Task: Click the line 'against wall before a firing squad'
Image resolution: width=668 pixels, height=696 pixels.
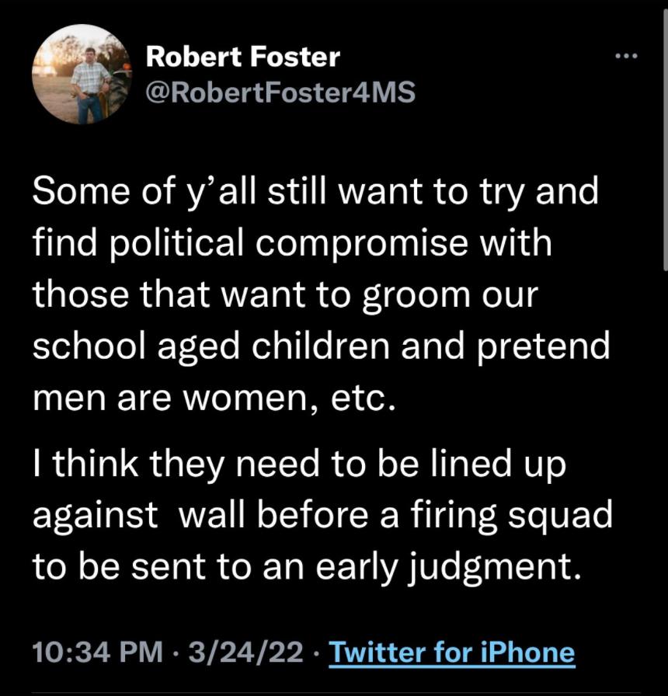Action: point(322,517)
